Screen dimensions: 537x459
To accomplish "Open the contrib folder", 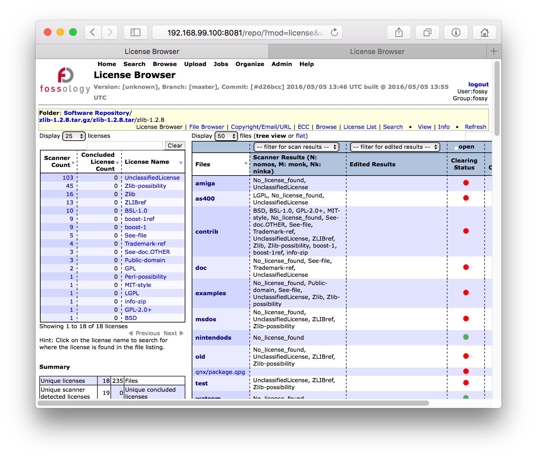I will [207, 231].
